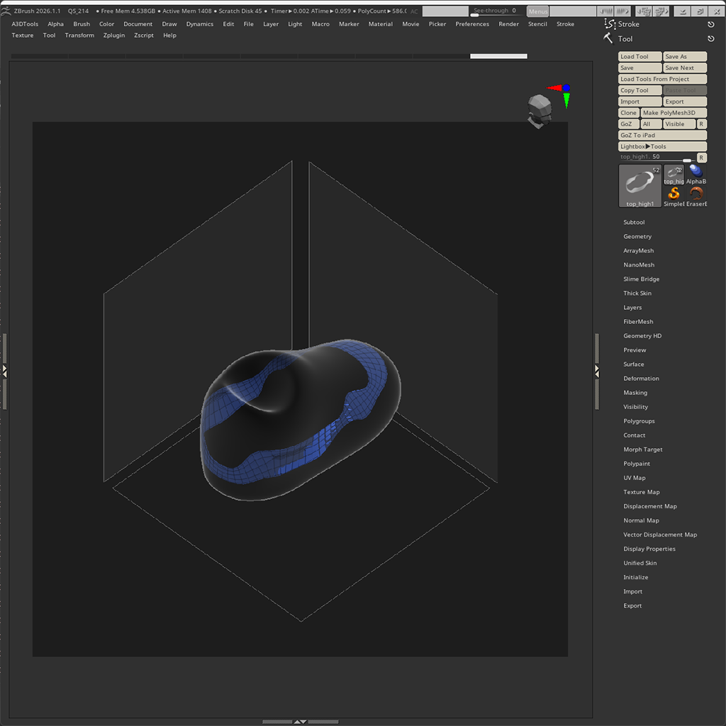Open the Zplugin menu
Viewport: 726px width, 726px height.
[x=114, y=35]
